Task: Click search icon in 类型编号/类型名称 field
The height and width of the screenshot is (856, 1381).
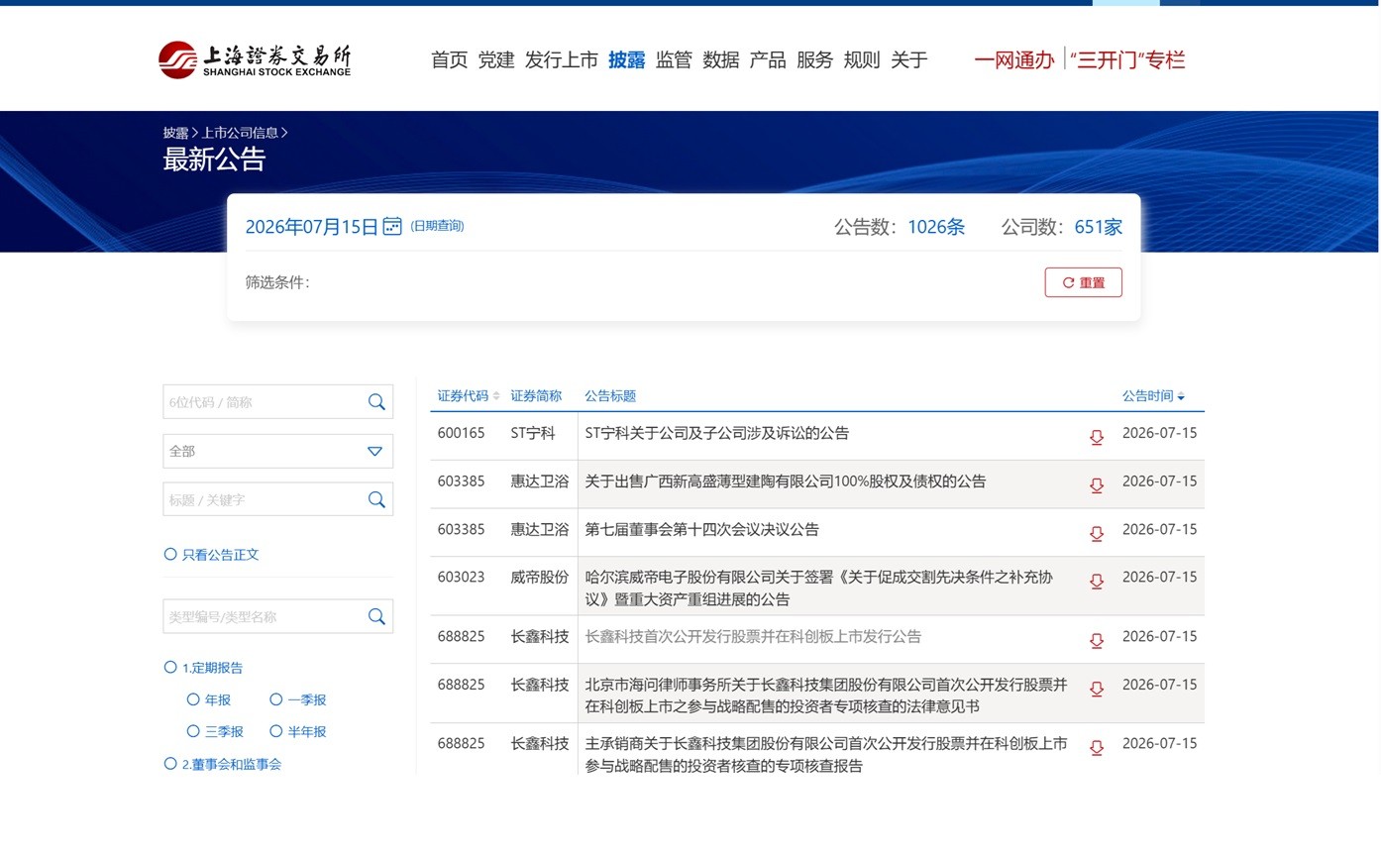Action: pos(376,616)
